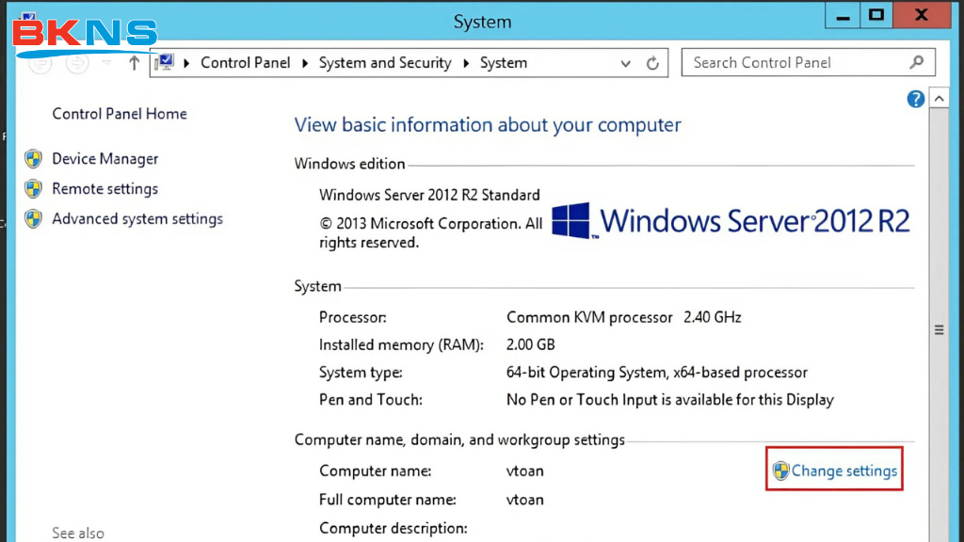Click the shield icon next to Change settings
Screen dimensions: 964x542
click(780, 471)
